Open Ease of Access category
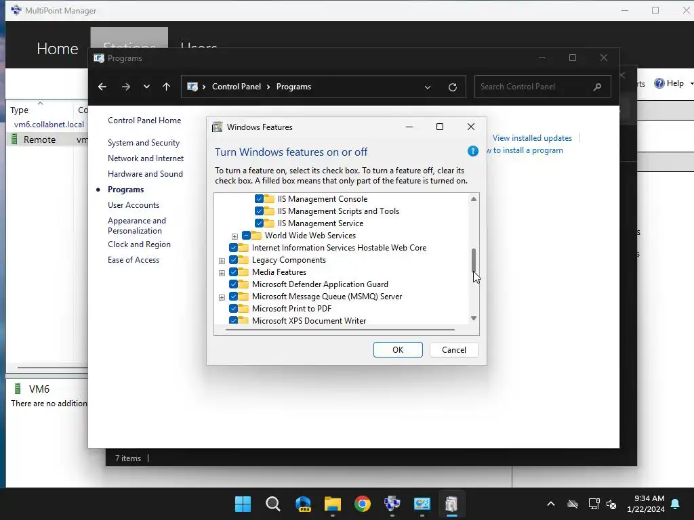The image size is (694, 520). tap(134, 260)
